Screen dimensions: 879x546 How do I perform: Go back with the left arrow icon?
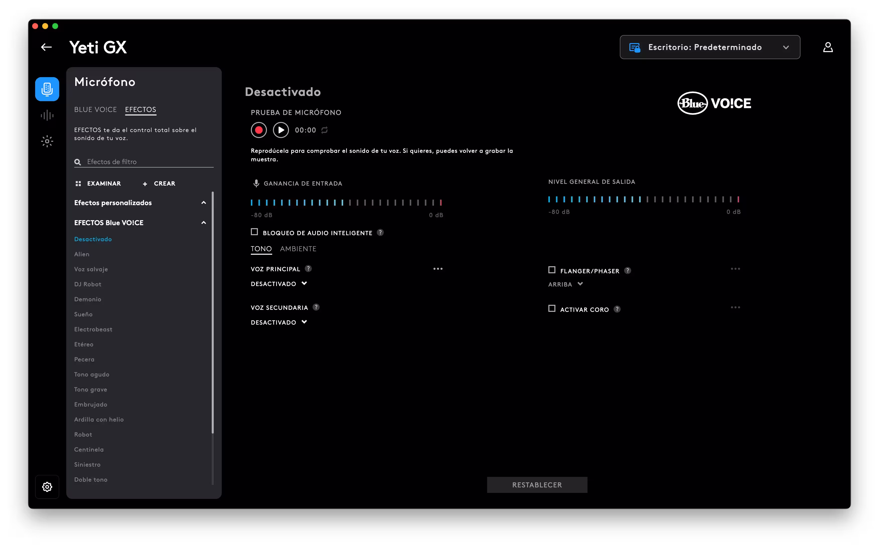coord(46,47)
